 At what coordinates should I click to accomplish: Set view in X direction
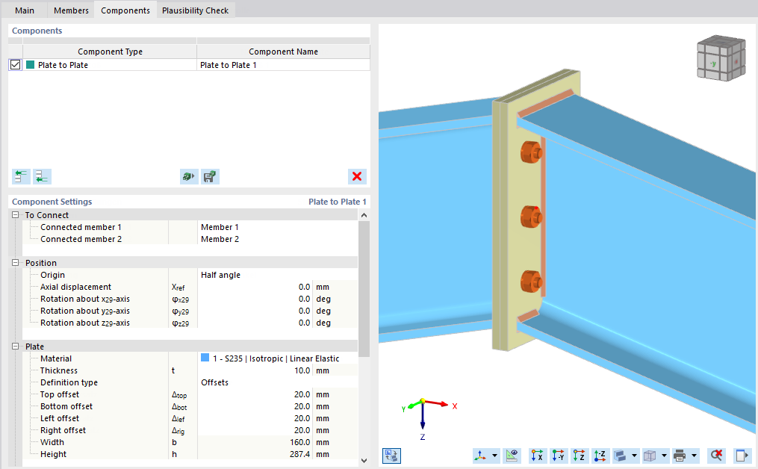[x=537, y=455]
